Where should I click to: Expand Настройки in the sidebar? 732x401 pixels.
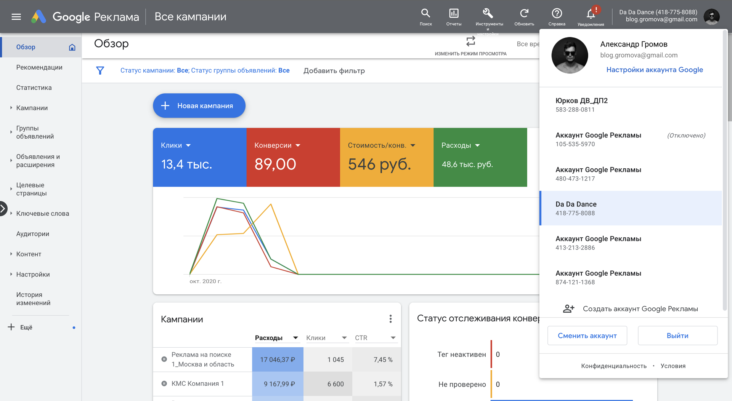[x=11, y=274]
